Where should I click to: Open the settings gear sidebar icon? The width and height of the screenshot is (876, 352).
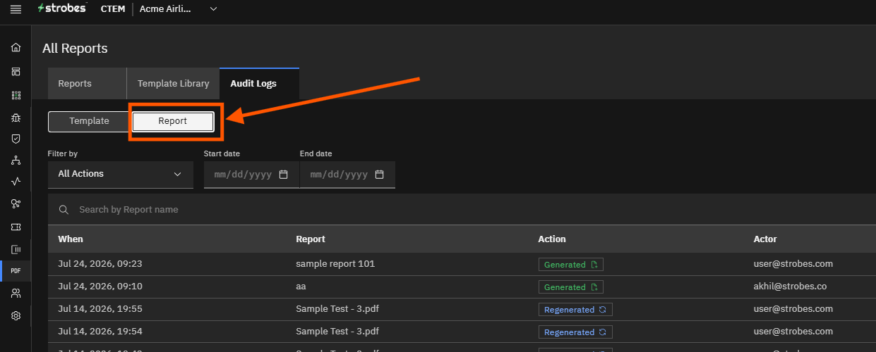[16, 316]
